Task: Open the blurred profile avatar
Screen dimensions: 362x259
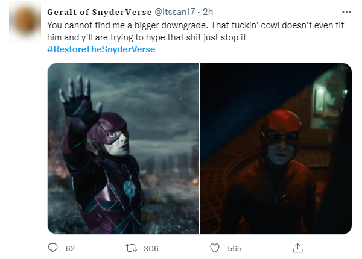Action: pos(25,22)
